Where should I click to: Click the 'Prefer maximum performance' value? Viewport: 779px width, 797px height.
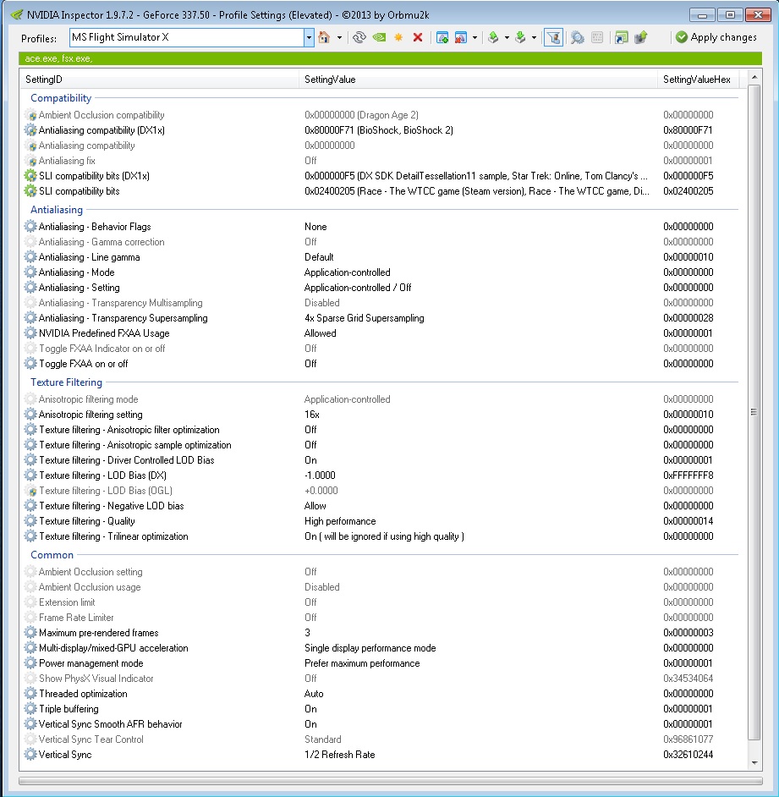(362, 663)
